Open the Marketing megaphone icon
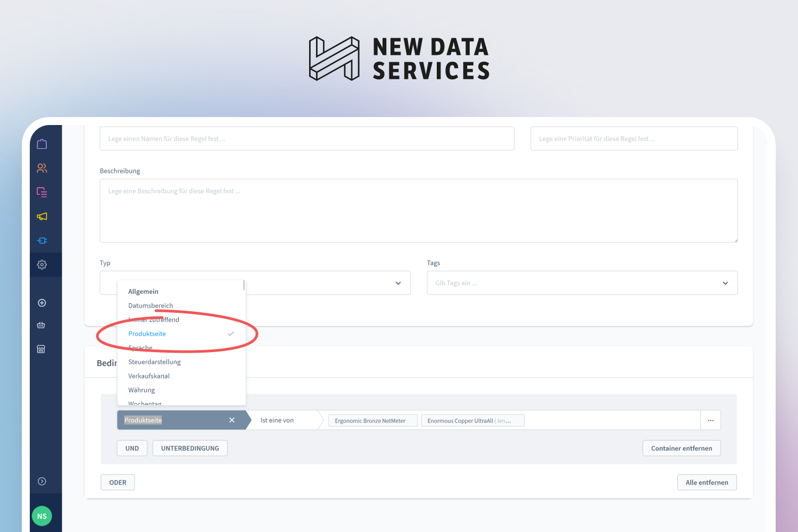The width and height of the screenshot is (798, 532). click(42, 216)
